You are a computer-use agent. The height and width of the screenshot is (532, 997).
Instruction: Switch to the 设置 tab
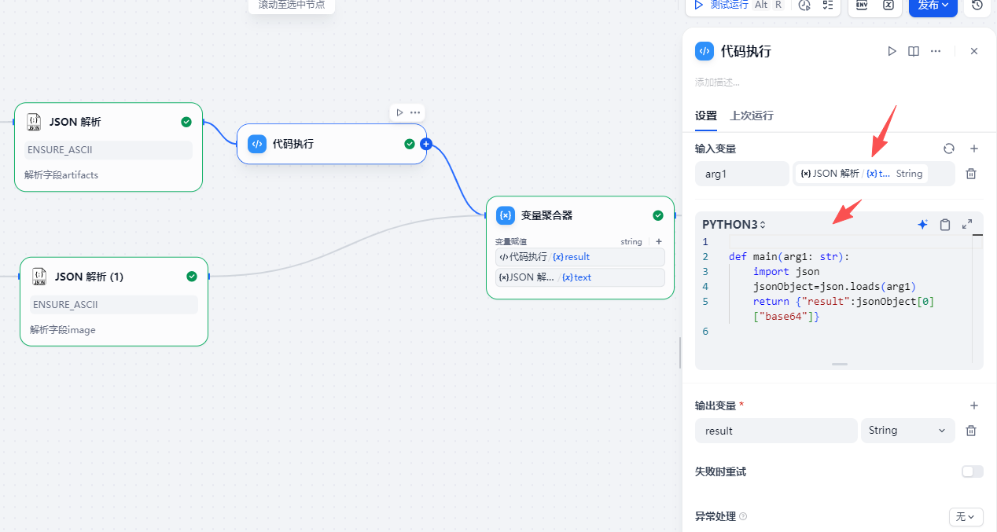706,116
